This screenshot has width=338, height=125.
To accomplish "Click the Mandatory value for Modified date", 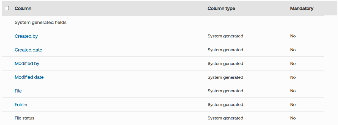I will point(293,77).
